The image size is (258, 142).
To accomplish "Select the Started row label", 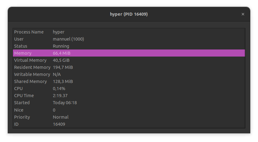I will pos(22,103).
